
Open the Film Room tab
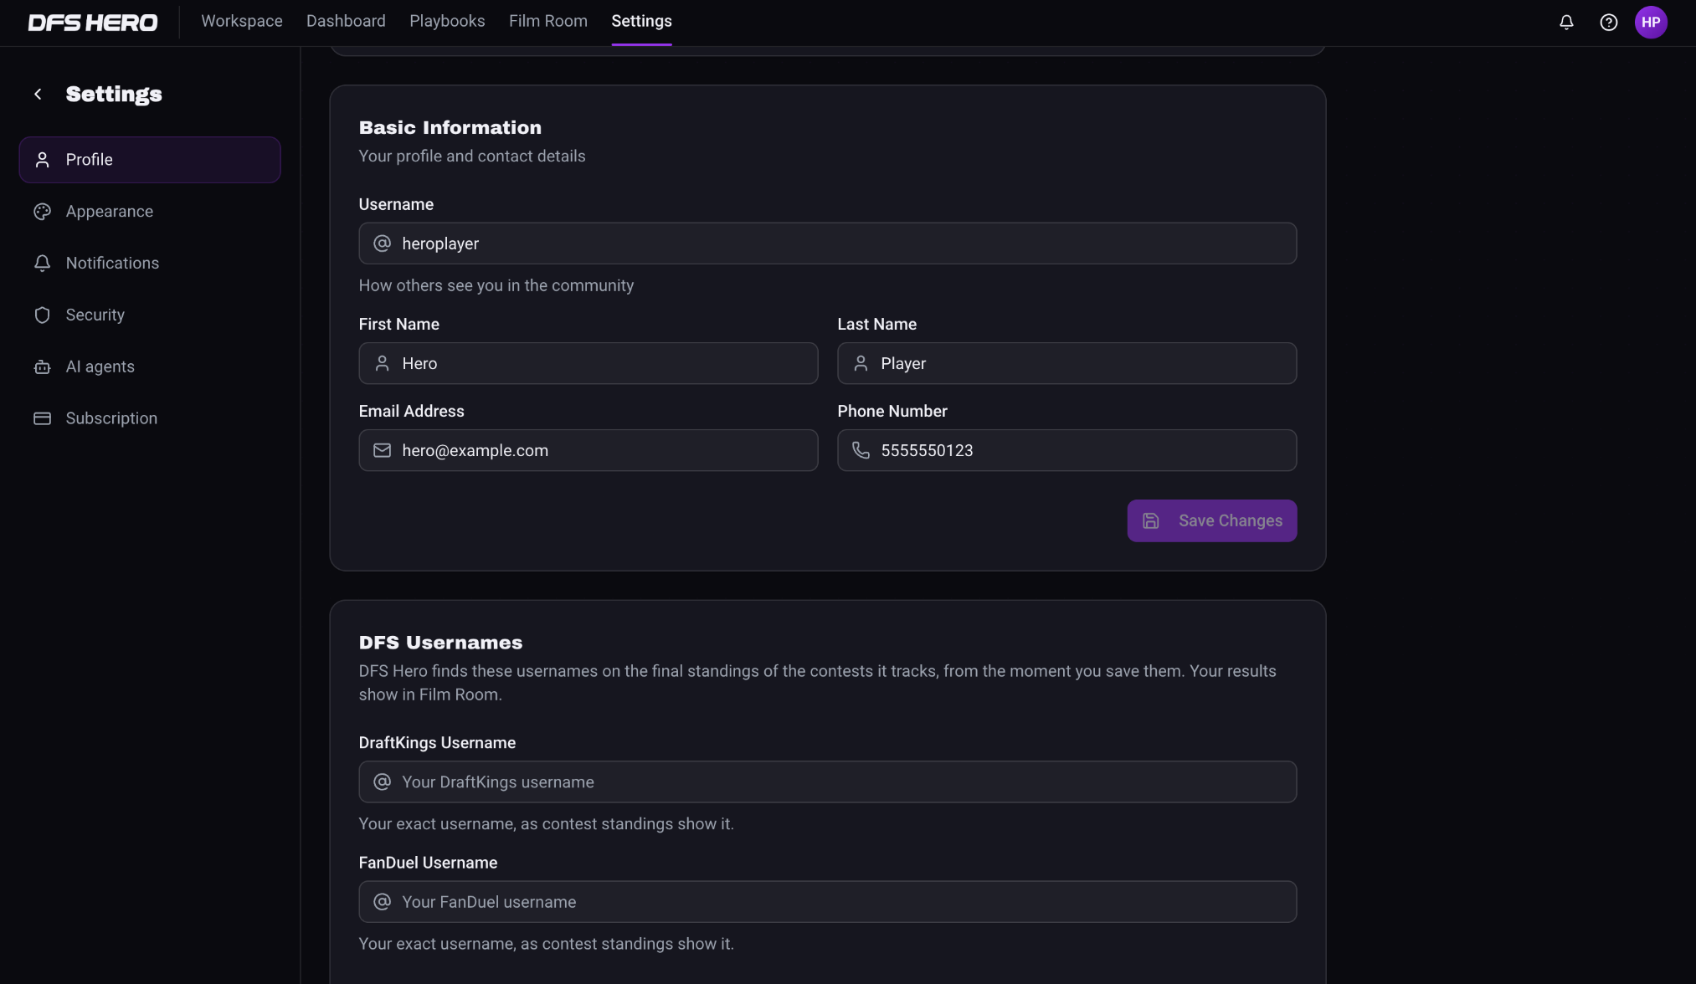click(x=548, y=21)
